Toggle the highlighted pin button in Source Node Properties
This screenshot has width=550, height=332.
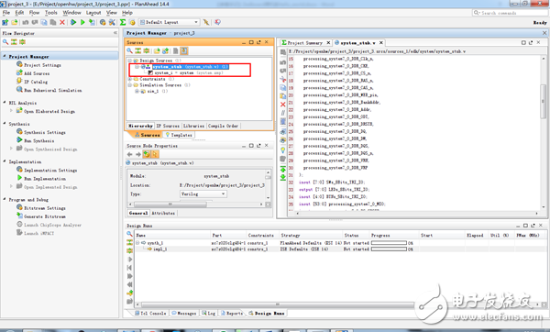147,154
